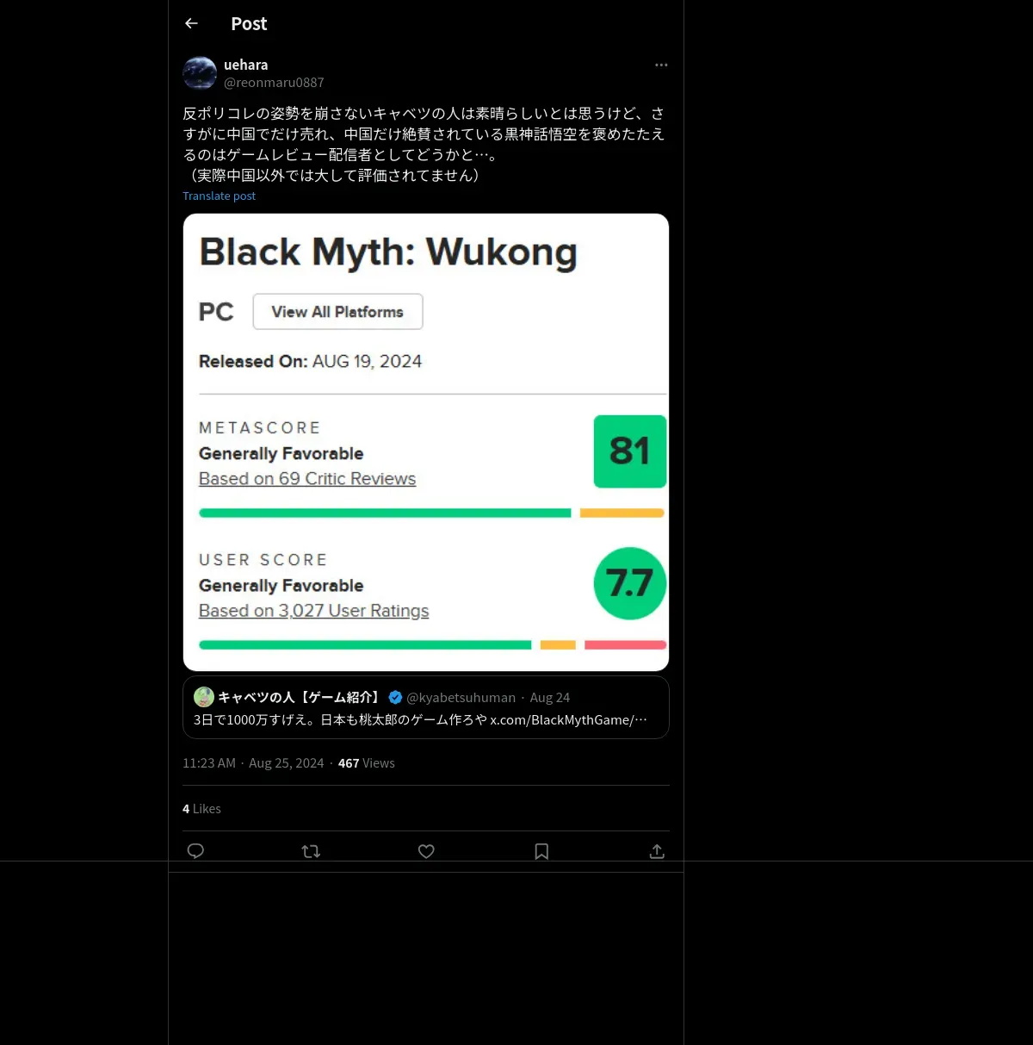
Task: Click the Aug 24 quoted post date
Action: coord(549,697)
